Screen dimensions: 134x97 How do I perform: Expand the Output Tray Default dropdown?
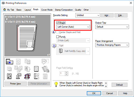pyautogui.click(x=112, y=27)
